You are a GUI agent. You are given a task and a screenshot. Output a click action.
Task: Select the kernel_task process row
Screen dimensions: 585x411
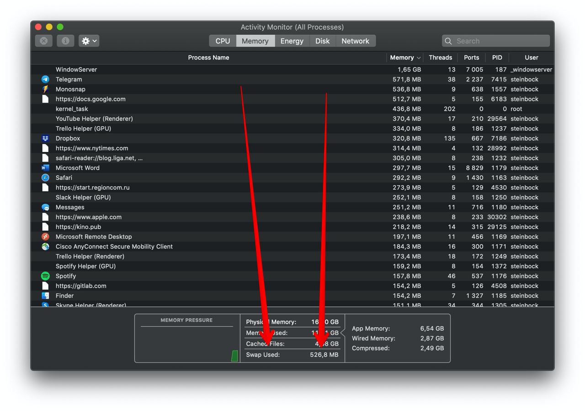point(292,109)
